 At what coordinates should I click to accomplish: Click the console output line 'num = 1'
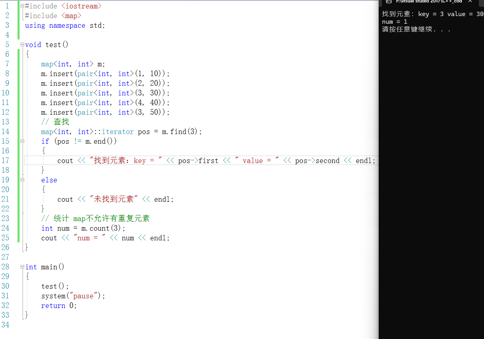(x=394, y=22)
